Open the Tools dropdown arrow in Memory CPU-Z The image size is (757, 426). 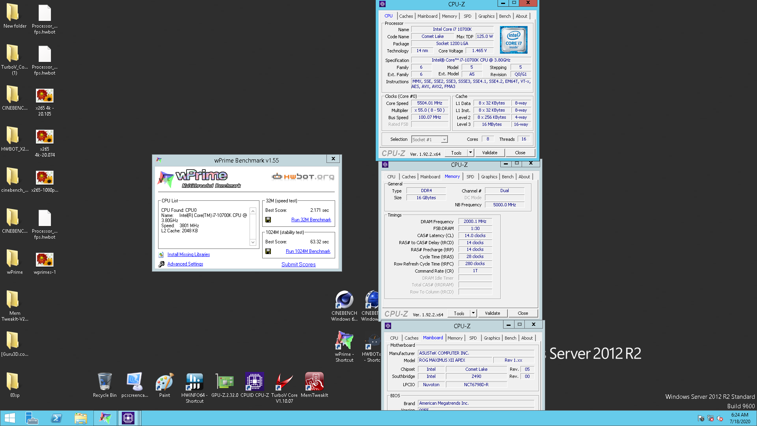click(473, 313)
